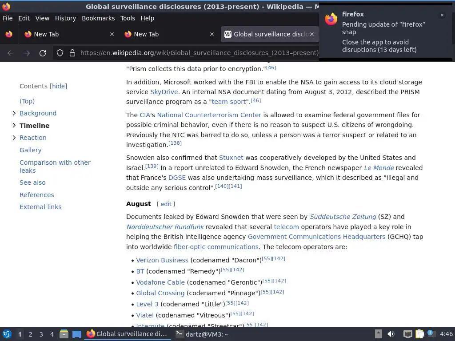
Task: Open the application launcher in the taskbar
Action: [x=7, y=334]
